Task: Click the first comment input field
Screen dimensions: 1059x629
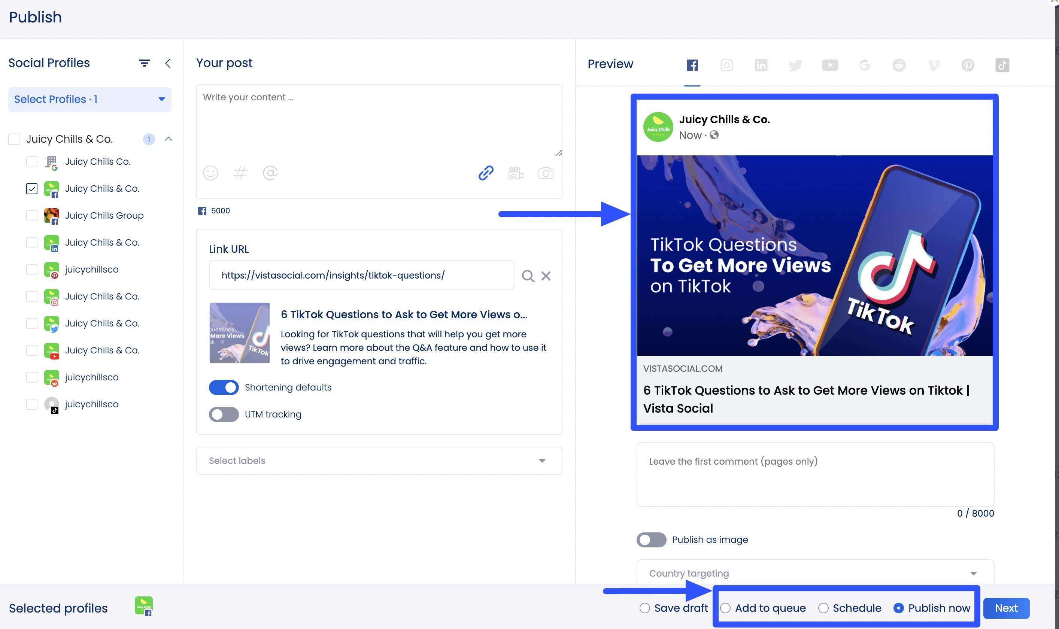Action: tap(814, 475)
